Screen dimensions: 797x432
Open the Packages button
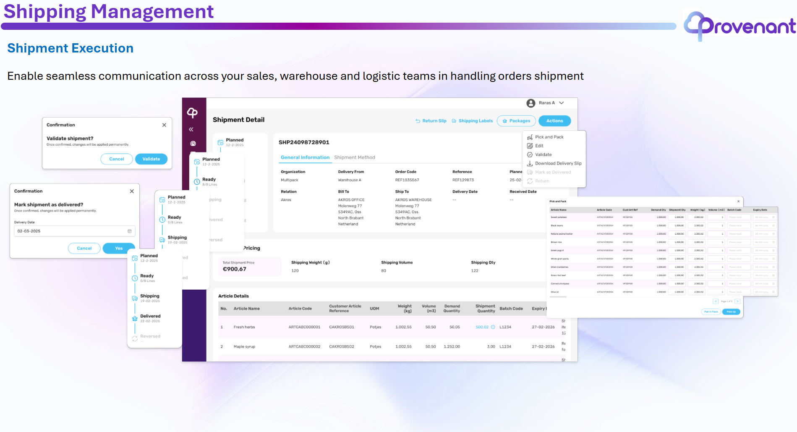tap(516, 121)
